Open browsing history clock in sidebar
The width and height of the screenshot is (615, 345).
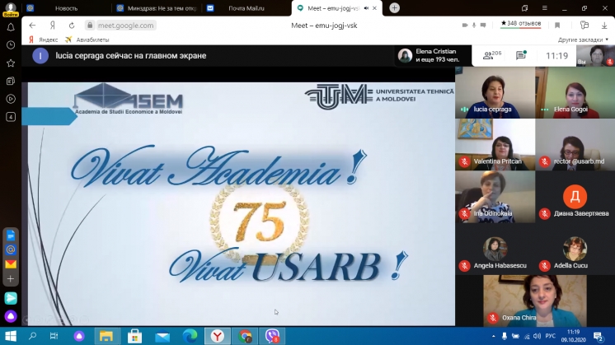[11, 45]
